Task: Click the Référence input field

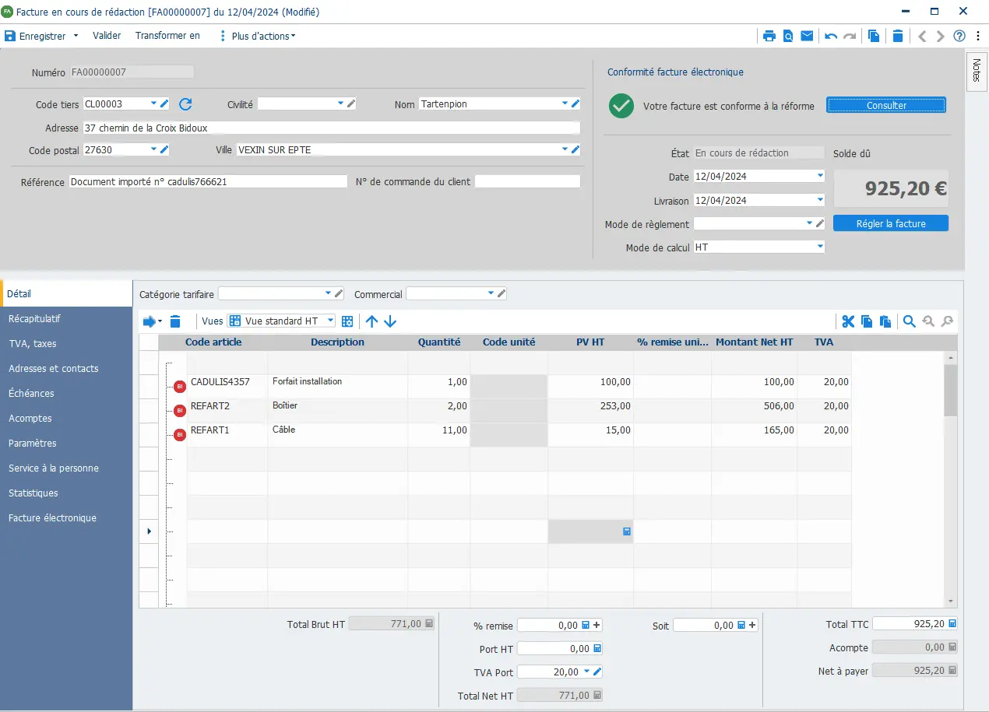Action: pyautogui.click(x=208, y=181)
